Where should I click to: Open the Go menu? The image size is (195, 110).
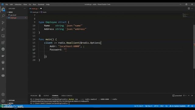(x=30, y=4)
